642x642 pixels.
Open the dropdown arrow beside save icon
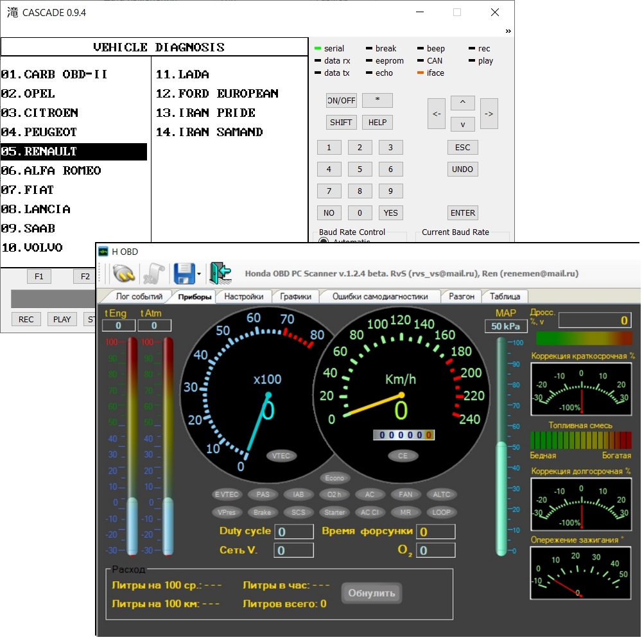pyautogui.click(x=200, y=274)
